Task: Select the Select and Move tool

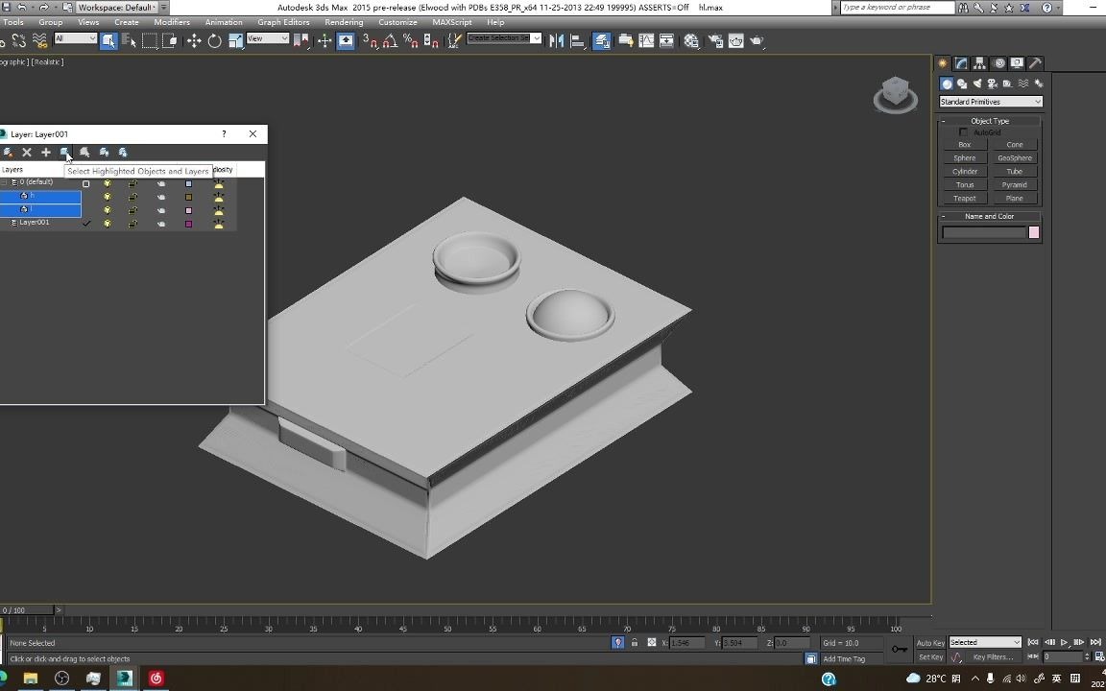Action: click(195, 40)
